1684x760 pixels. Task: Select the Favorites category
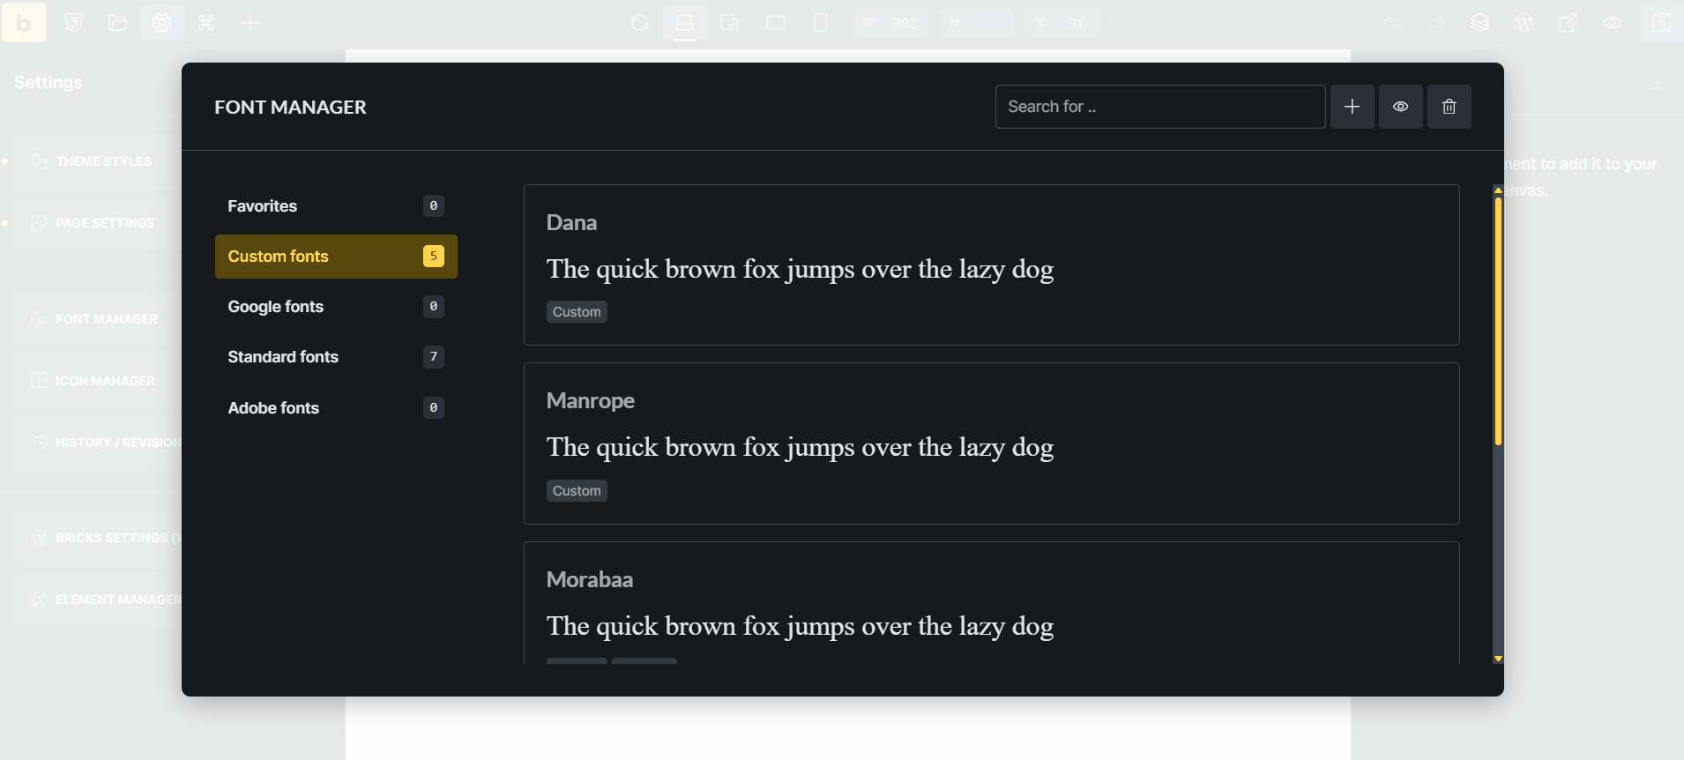point(336,205)
